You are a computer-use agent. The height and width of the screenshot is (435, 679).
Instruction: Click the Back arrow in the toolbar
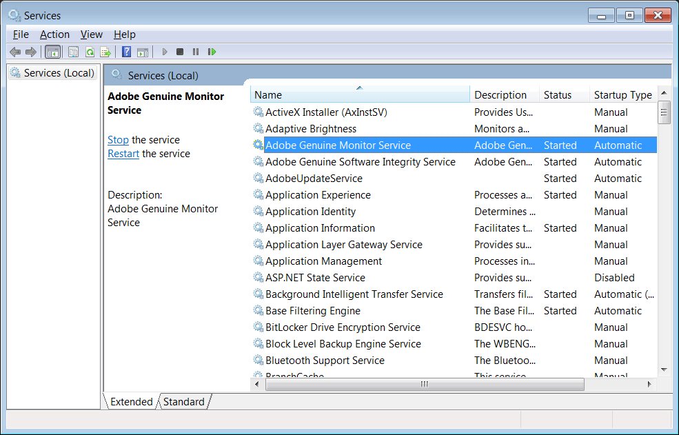pyautogui.click(x=15, y=52)
